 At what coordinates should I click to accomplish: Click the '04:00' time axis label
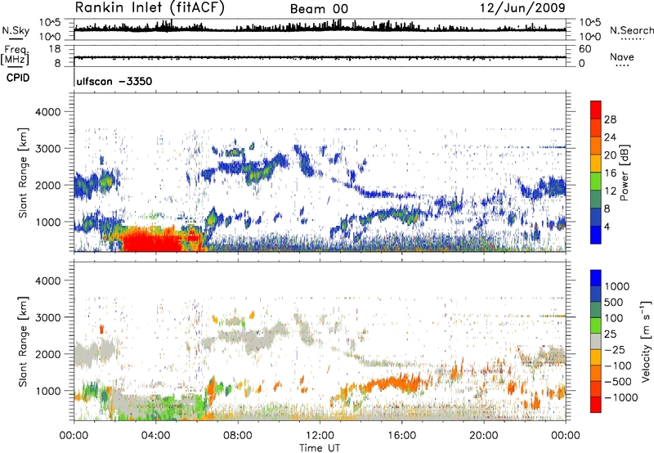point(155,436)
